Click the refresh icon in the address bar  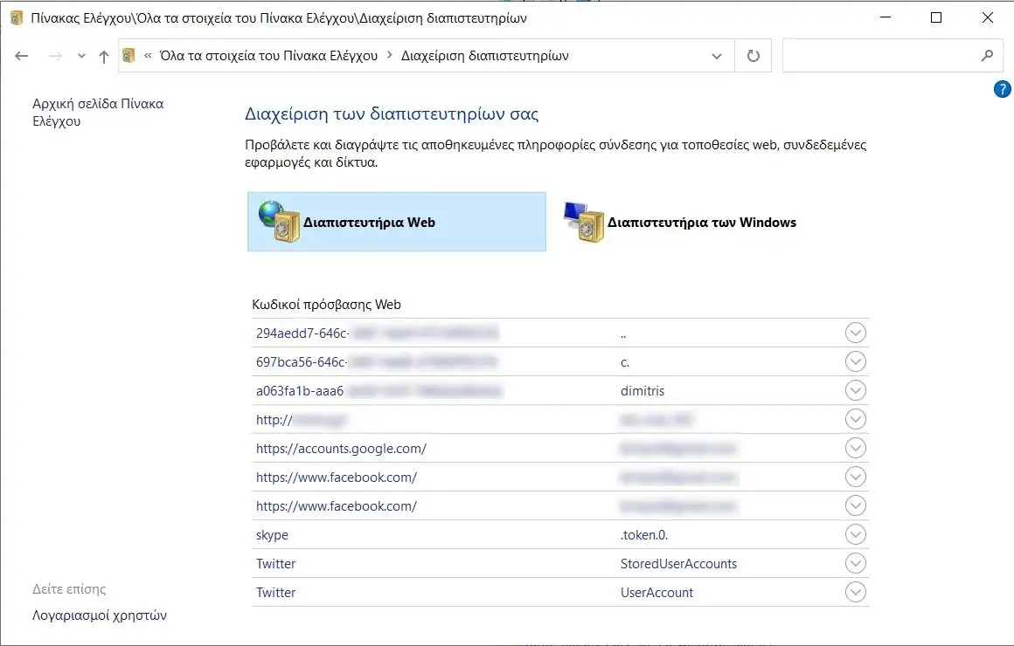753,55
